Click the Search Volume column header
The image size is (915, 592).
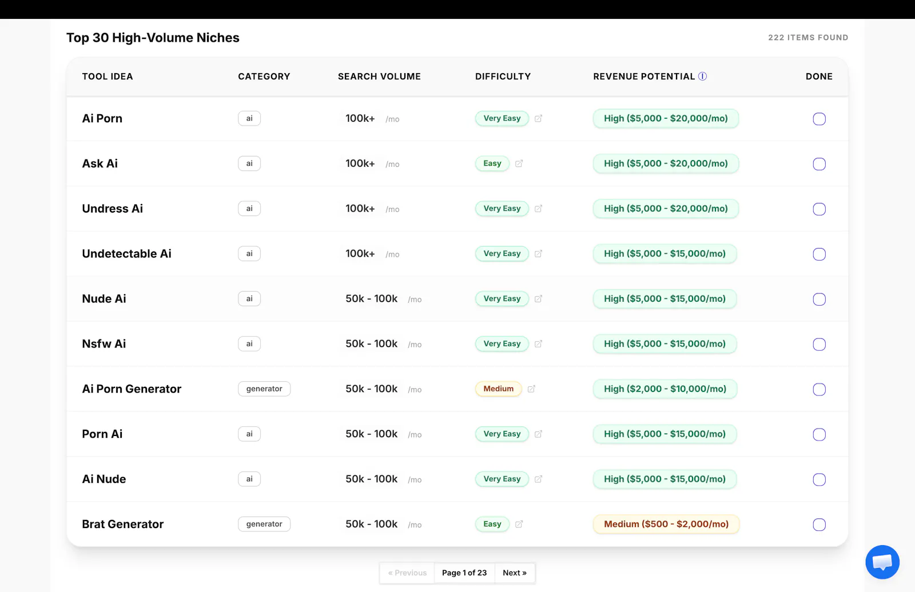379,77
